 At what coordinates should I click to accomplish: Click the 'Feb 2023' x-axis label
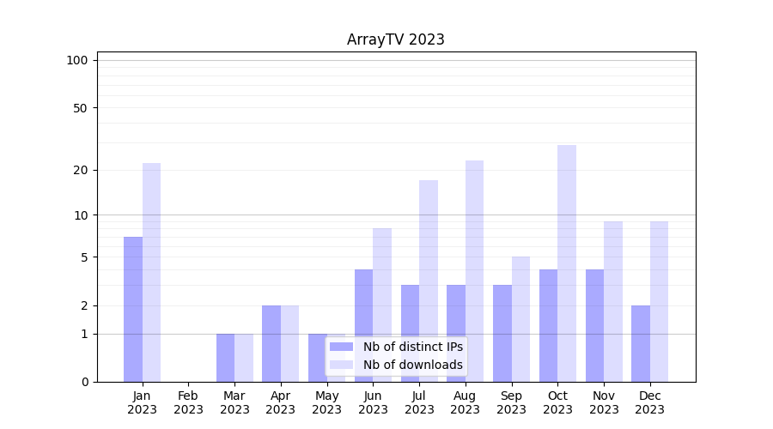(188, 402)
